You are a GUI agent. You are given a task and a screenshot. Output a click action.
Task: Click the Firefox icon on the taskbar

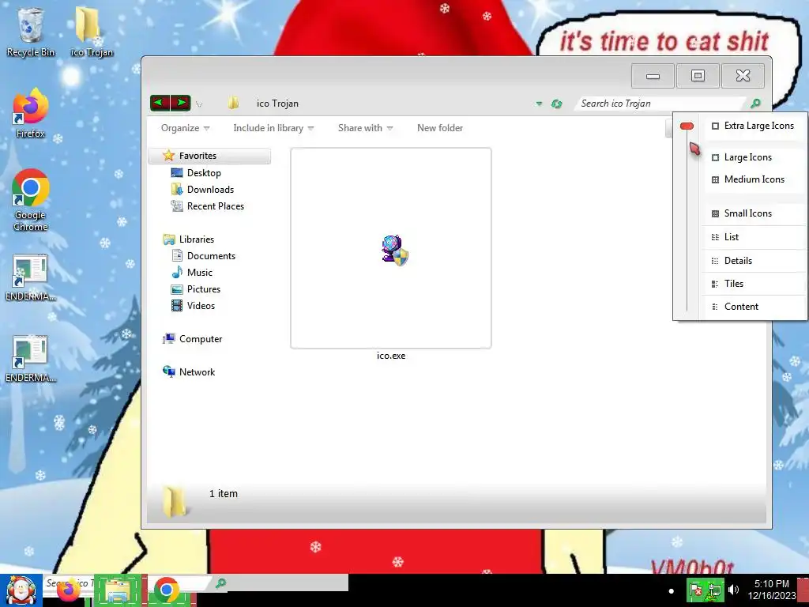tap(69, 590)
